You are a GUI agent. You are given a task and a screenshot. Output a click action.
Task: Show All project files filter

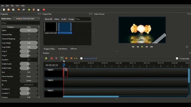(x=48, y=19)
